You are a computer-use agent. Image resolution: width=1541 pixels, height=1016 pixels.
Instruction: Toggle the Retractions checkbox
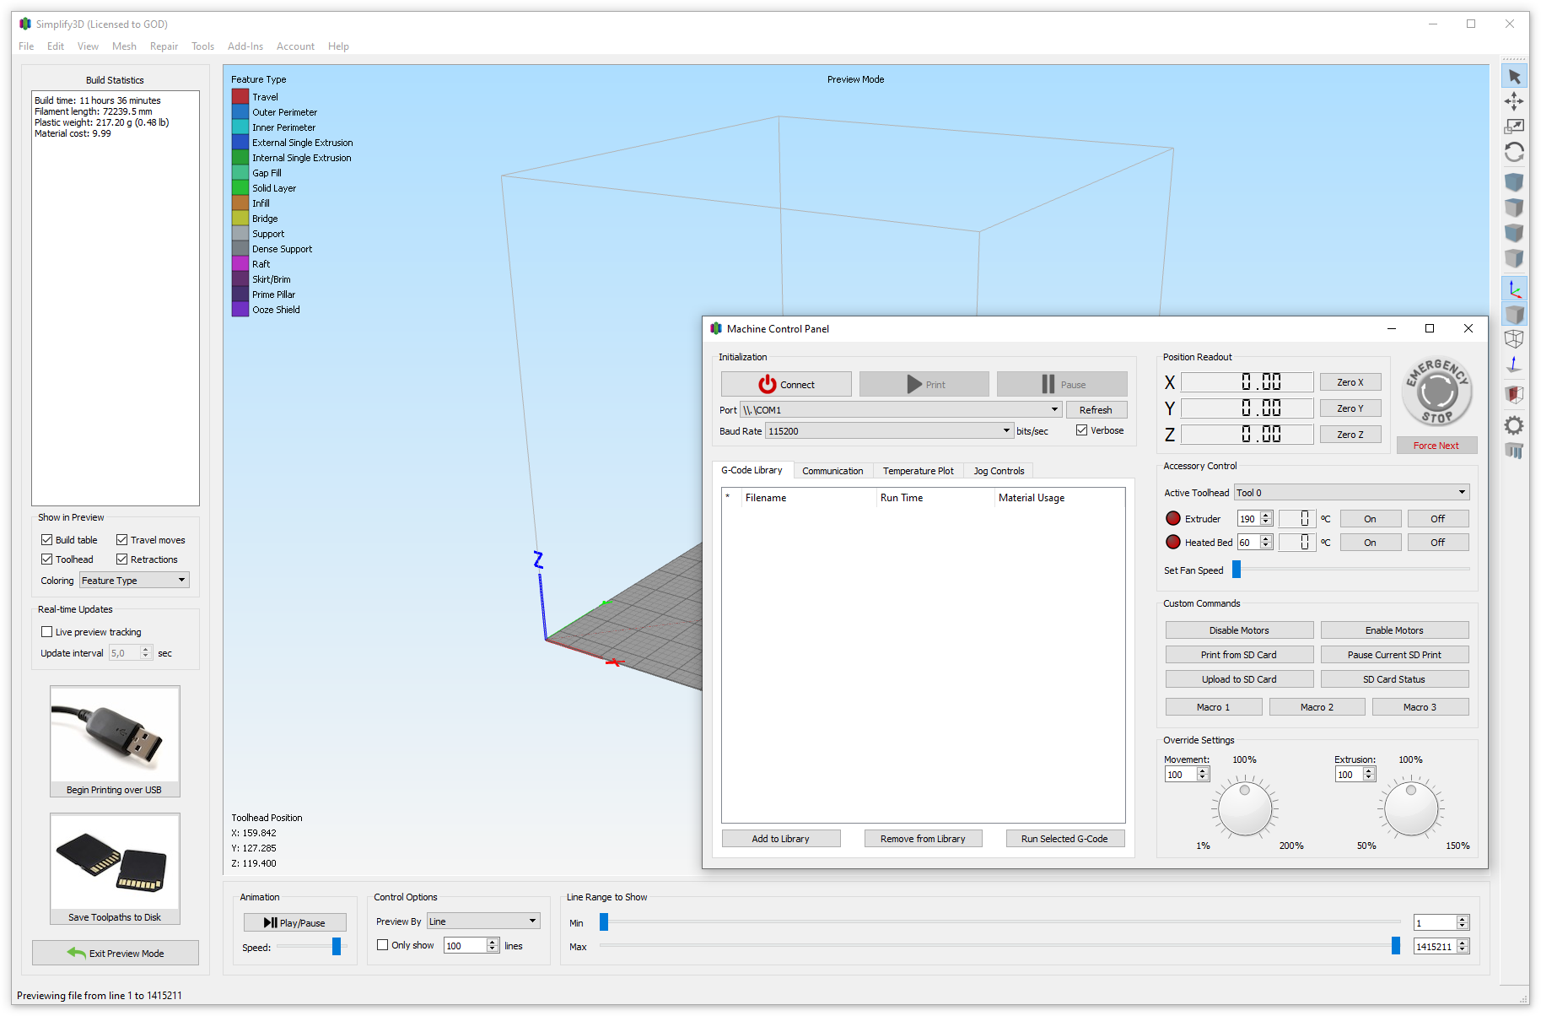(122, 559)
